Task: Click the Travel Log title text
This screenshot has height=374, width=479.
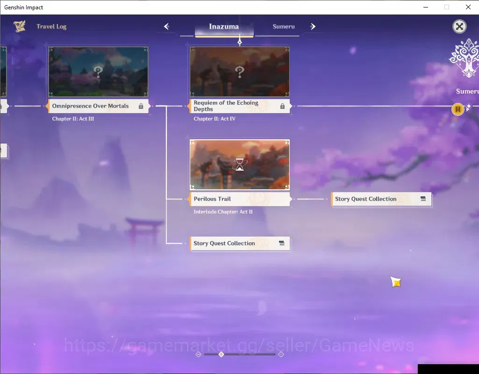Action: point(51,27)
